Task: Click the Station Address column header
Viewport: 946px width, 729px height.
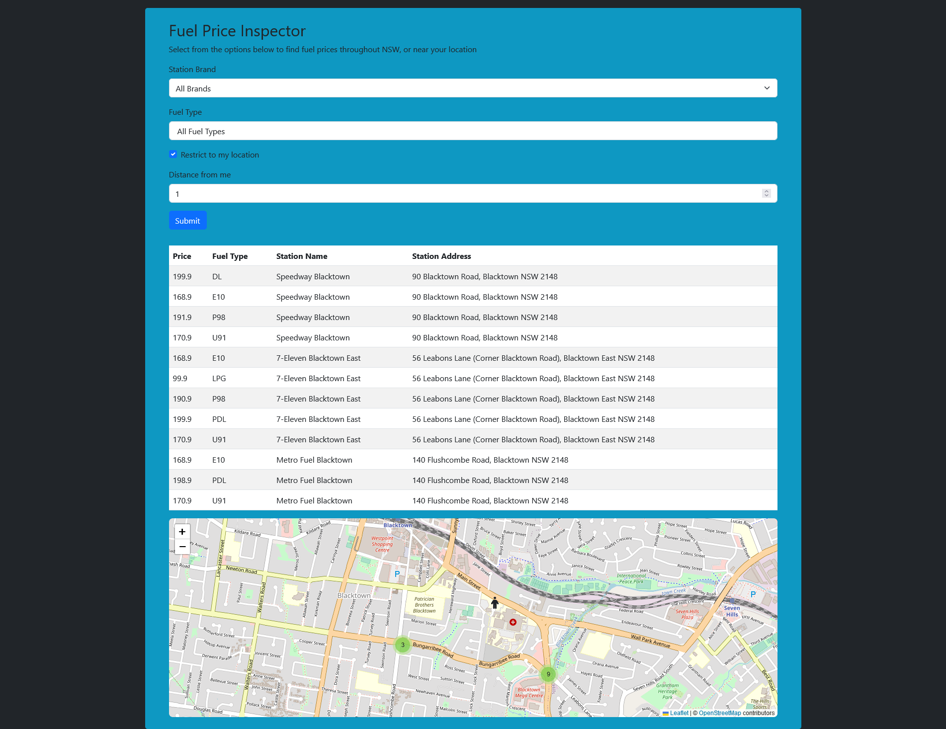Action: click(x=441, y=256)
